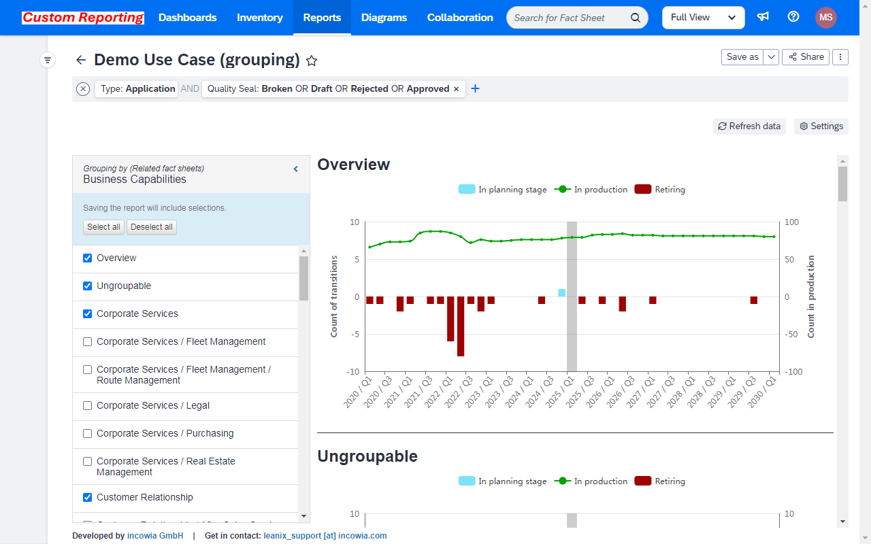Uncheck the Customer Relationship checkbox
The image size is (871, 544).
87,497
